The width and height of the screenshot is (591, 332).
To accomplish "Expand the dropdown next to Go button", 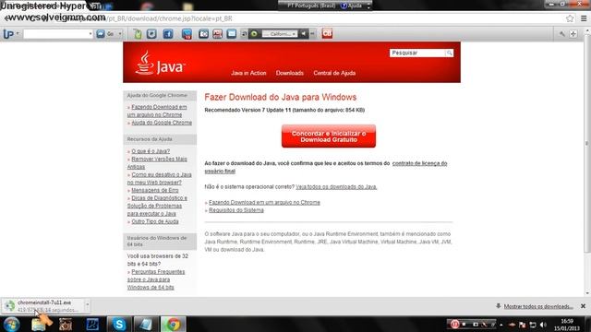I will point(120,34).
